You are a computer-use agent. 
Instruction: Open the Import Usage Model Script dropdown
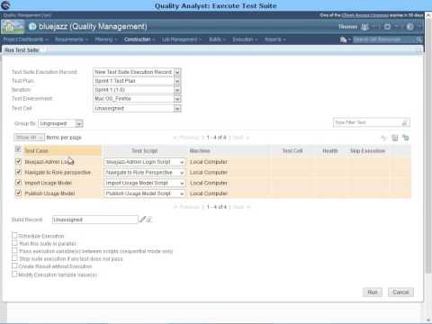[145, 183]
